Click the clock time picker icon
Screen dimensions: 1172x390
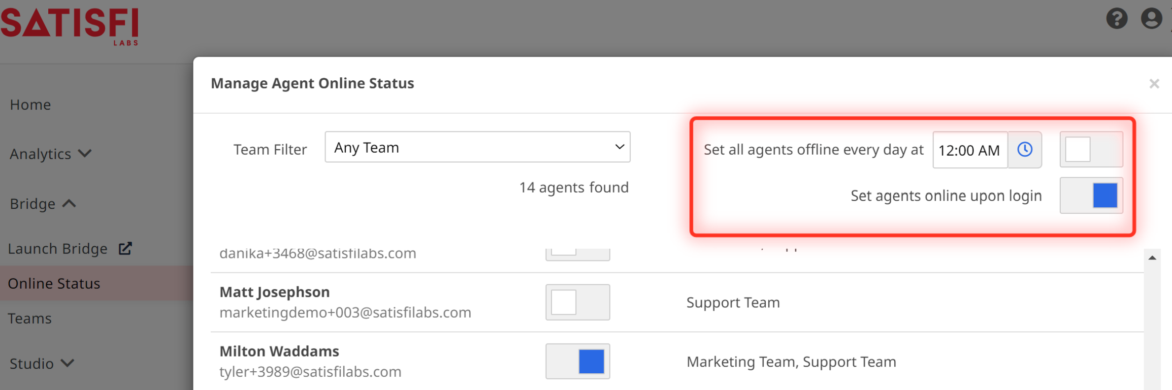click(x=1025, y=149)
